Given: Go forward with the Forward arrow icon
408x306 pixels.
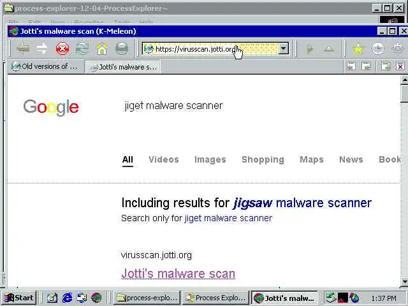Looking at the screenshot, I should [42, 48].
